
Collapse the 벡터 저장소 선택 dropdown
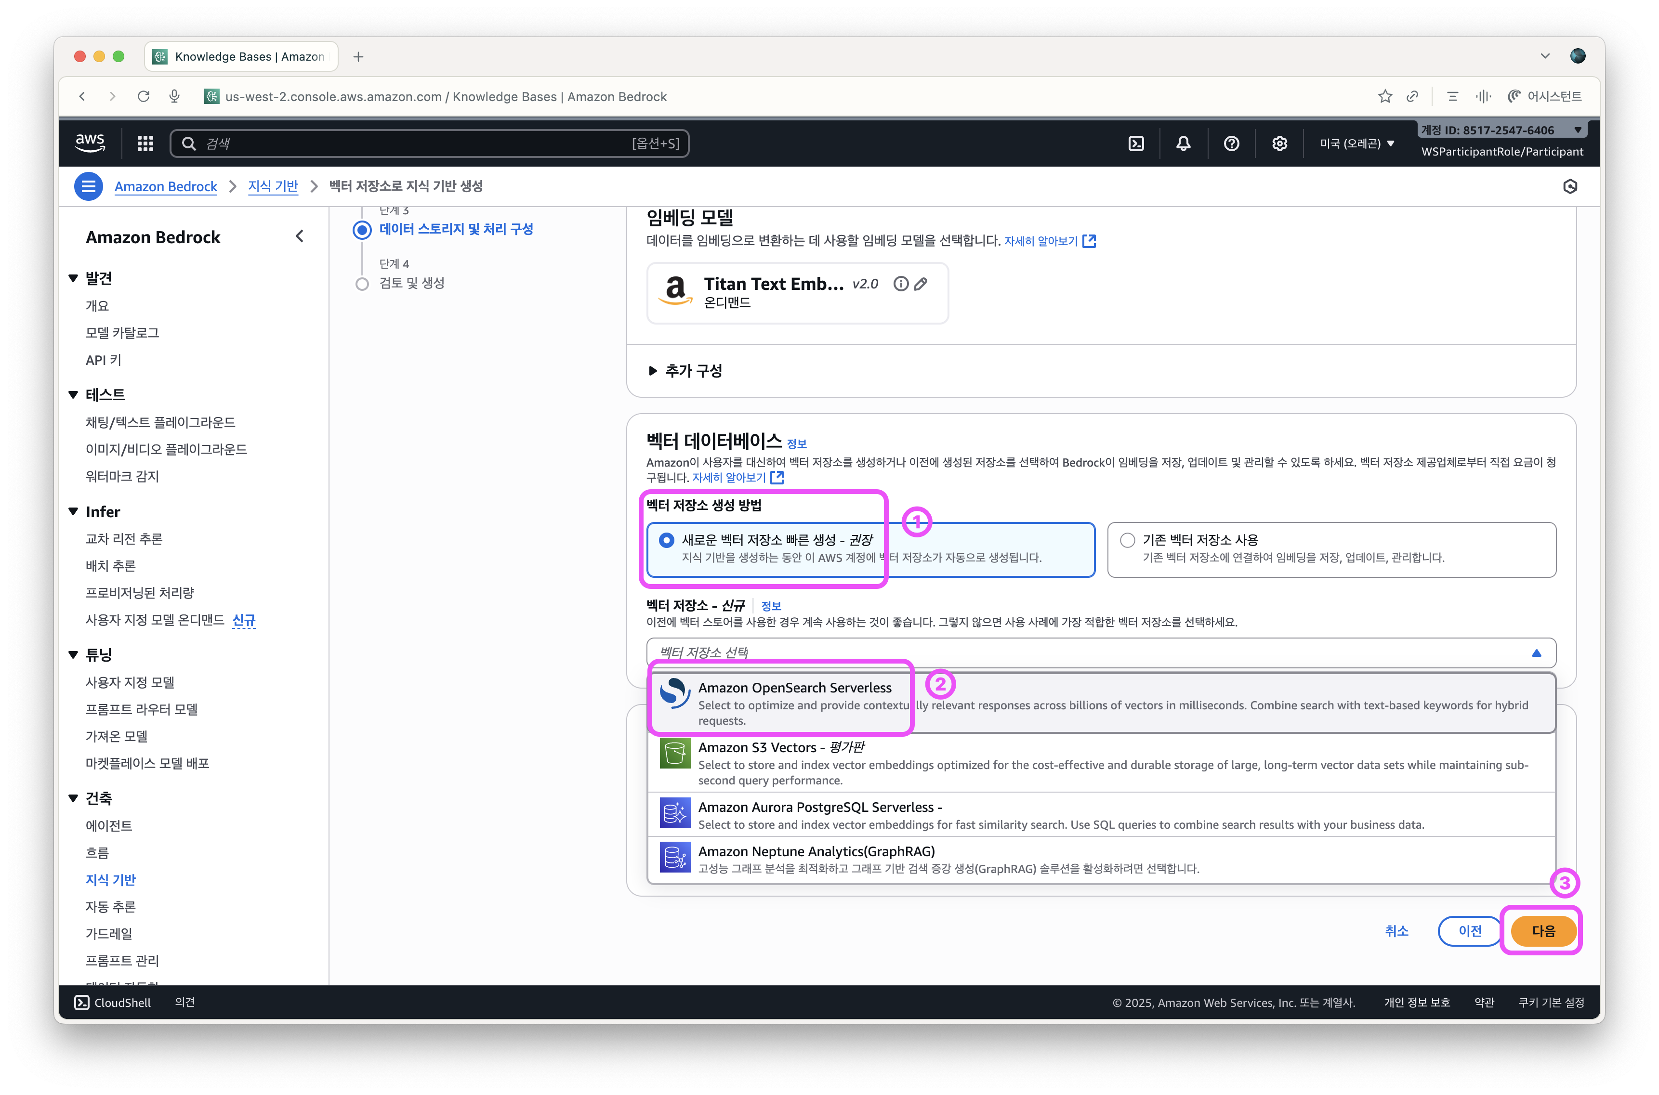pyautogui.click(x=1101, y=653)
